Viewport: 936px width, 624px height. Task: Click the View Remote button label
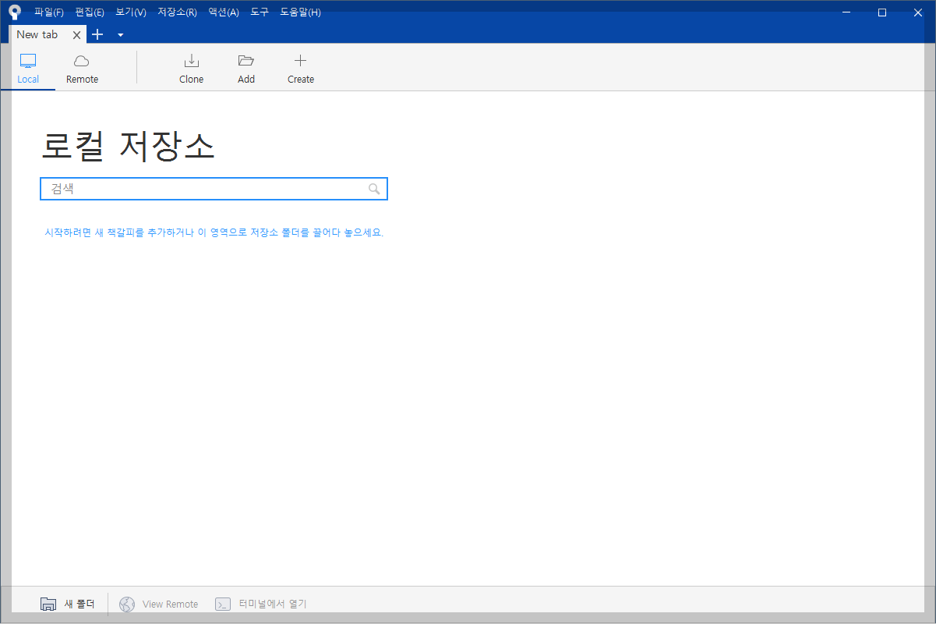pyautogui.click(x=170, y=604)
